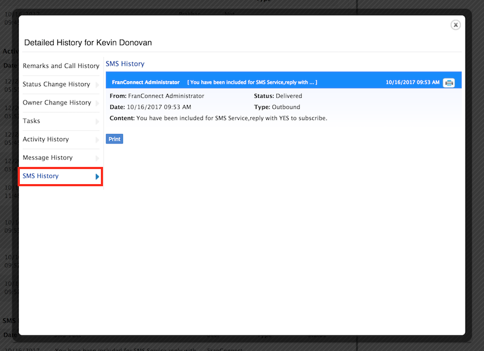Switch to Status Change History tab

(x=61, y=84)
